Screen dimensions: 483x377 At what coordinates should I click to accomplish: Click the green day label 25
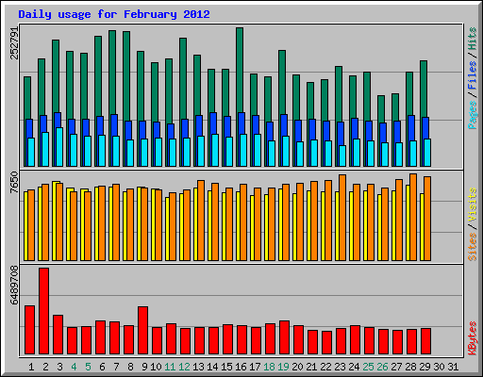click(368, 367)
